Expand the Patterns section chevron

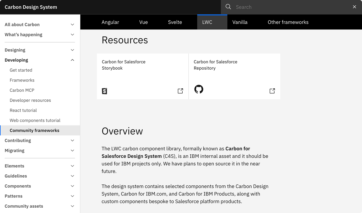click(72, 196)
